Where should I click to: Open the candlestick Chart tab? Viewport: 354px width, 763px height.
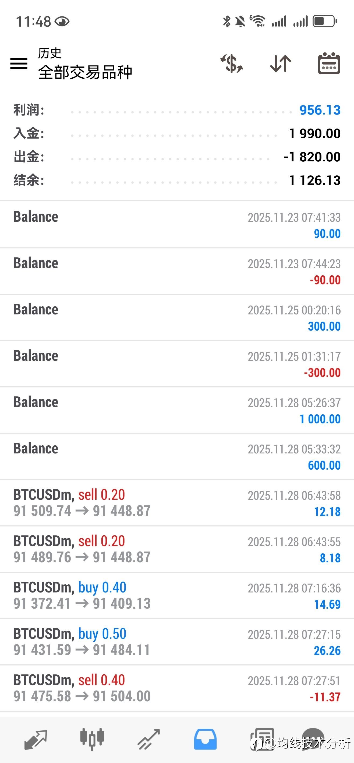click(x=92, y=739)
